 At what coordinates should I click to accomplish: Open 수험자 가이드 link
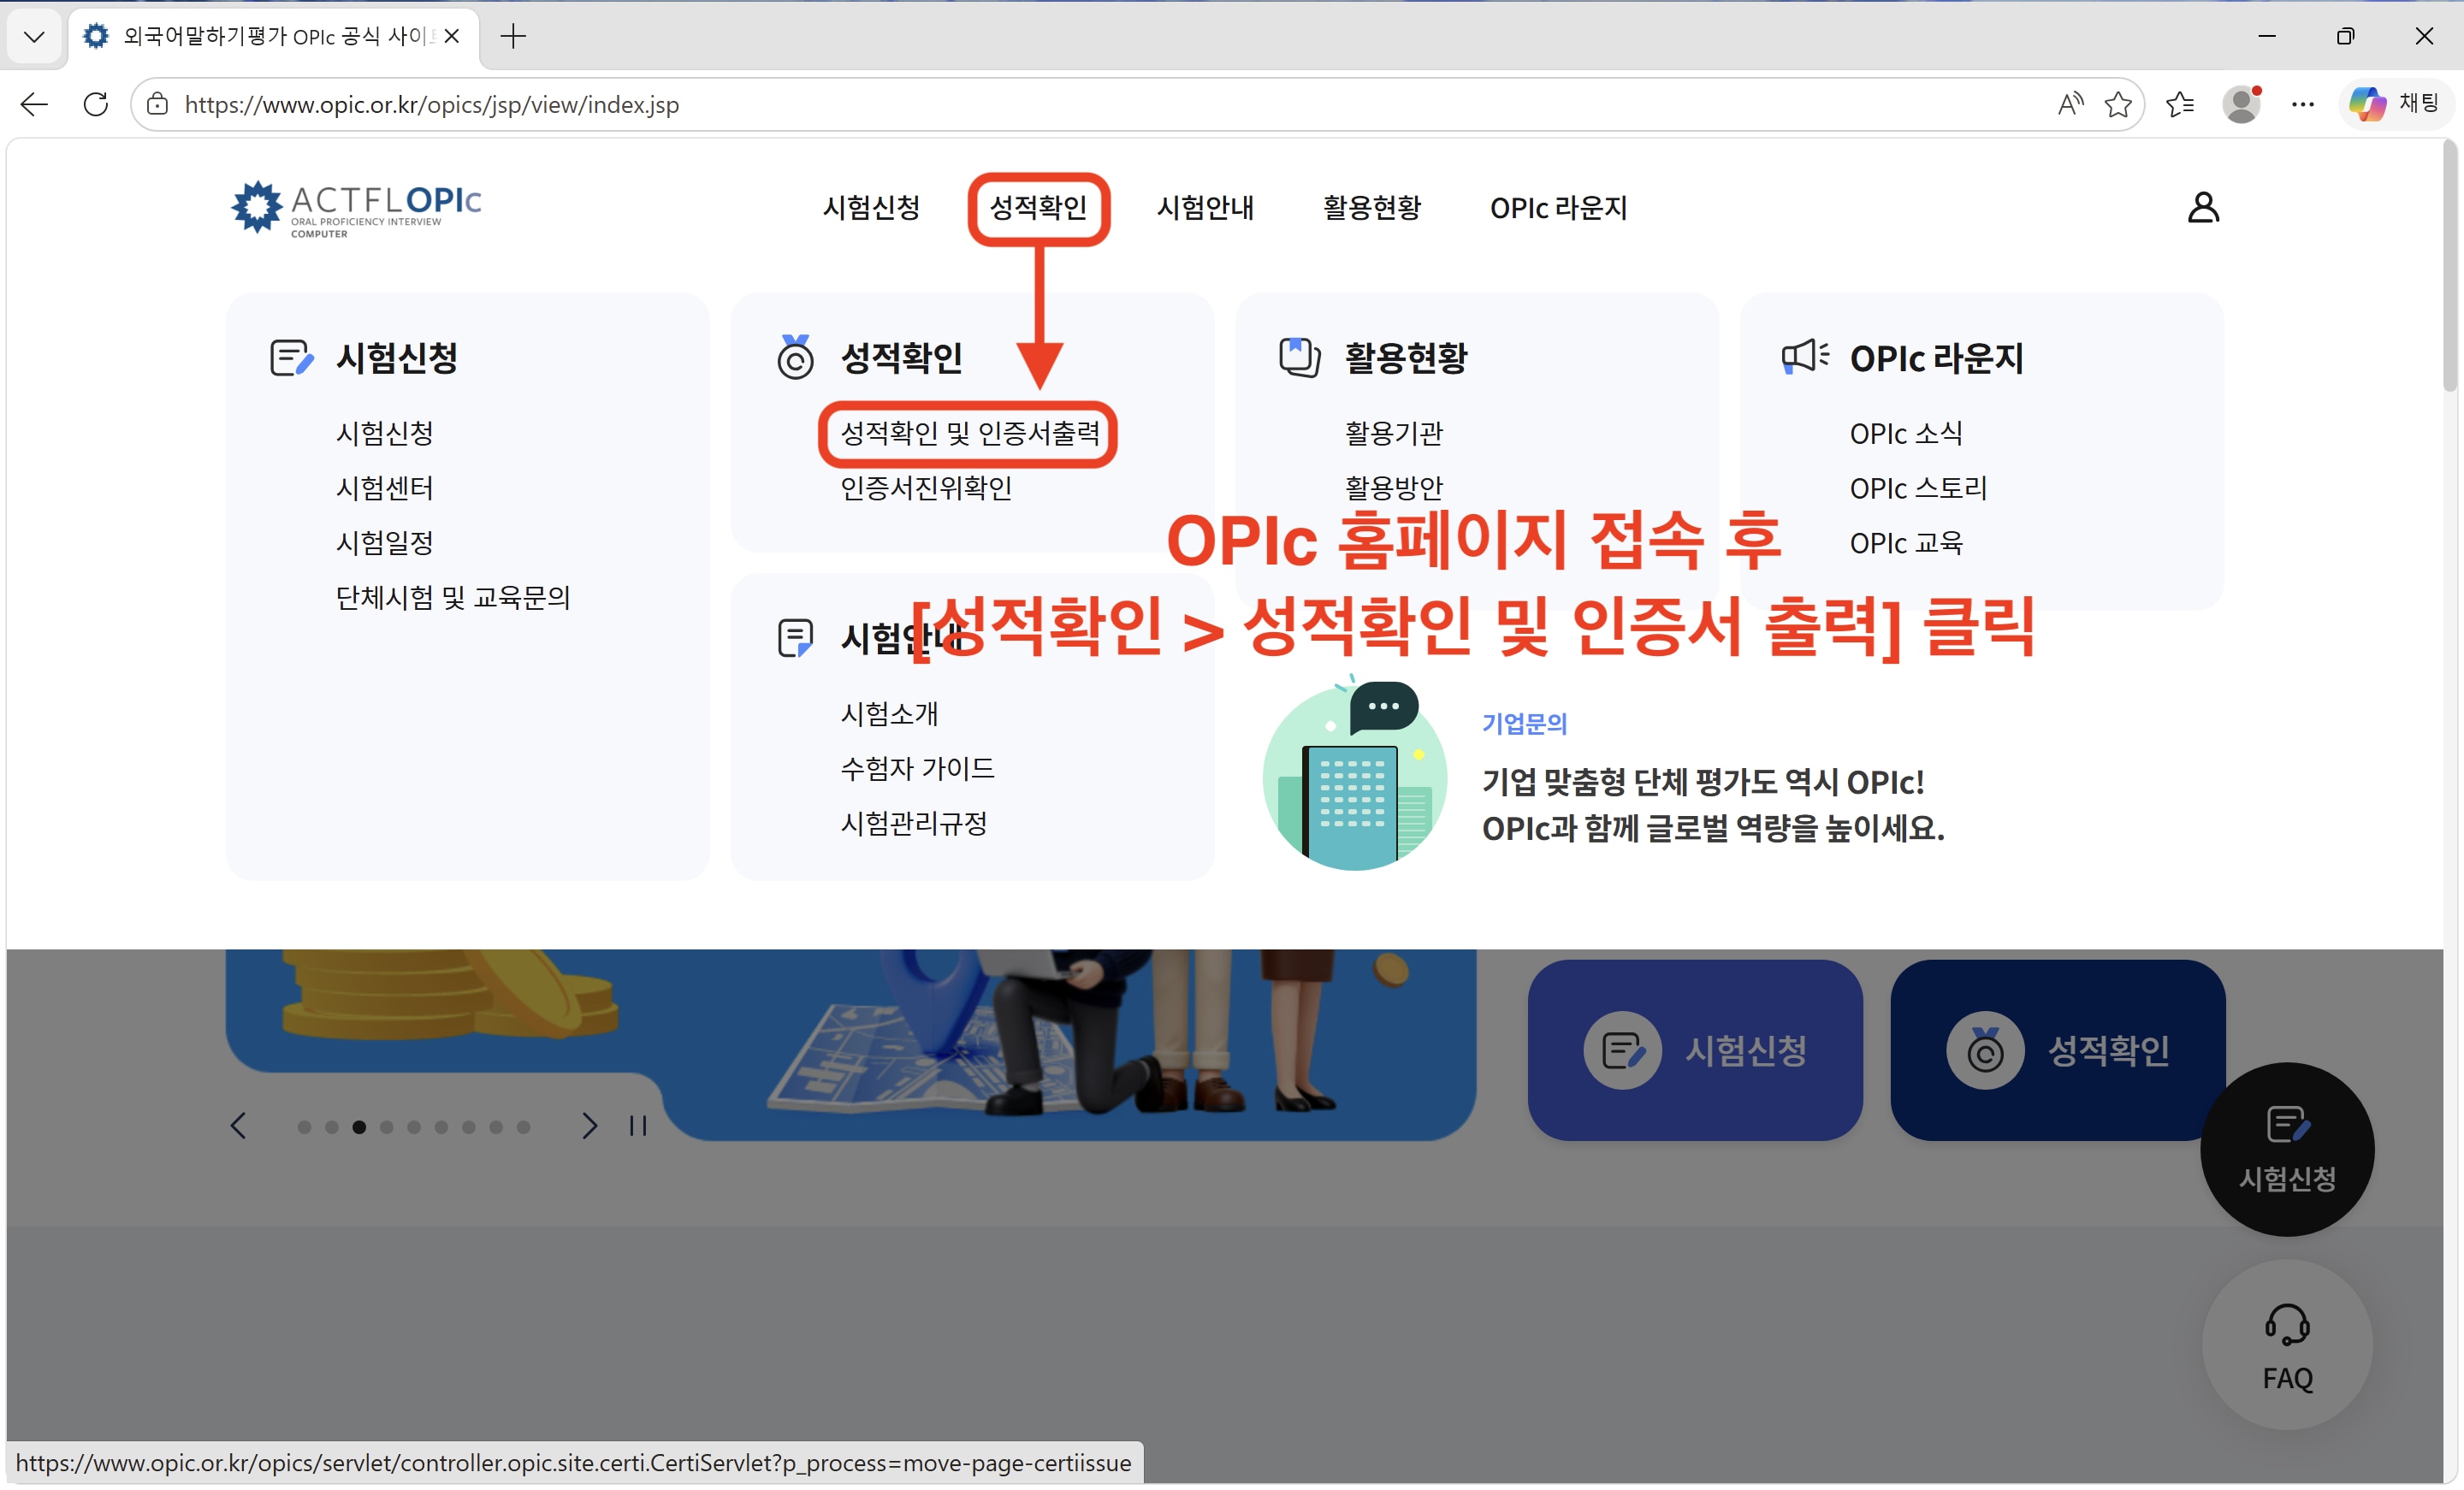[918, 769]
